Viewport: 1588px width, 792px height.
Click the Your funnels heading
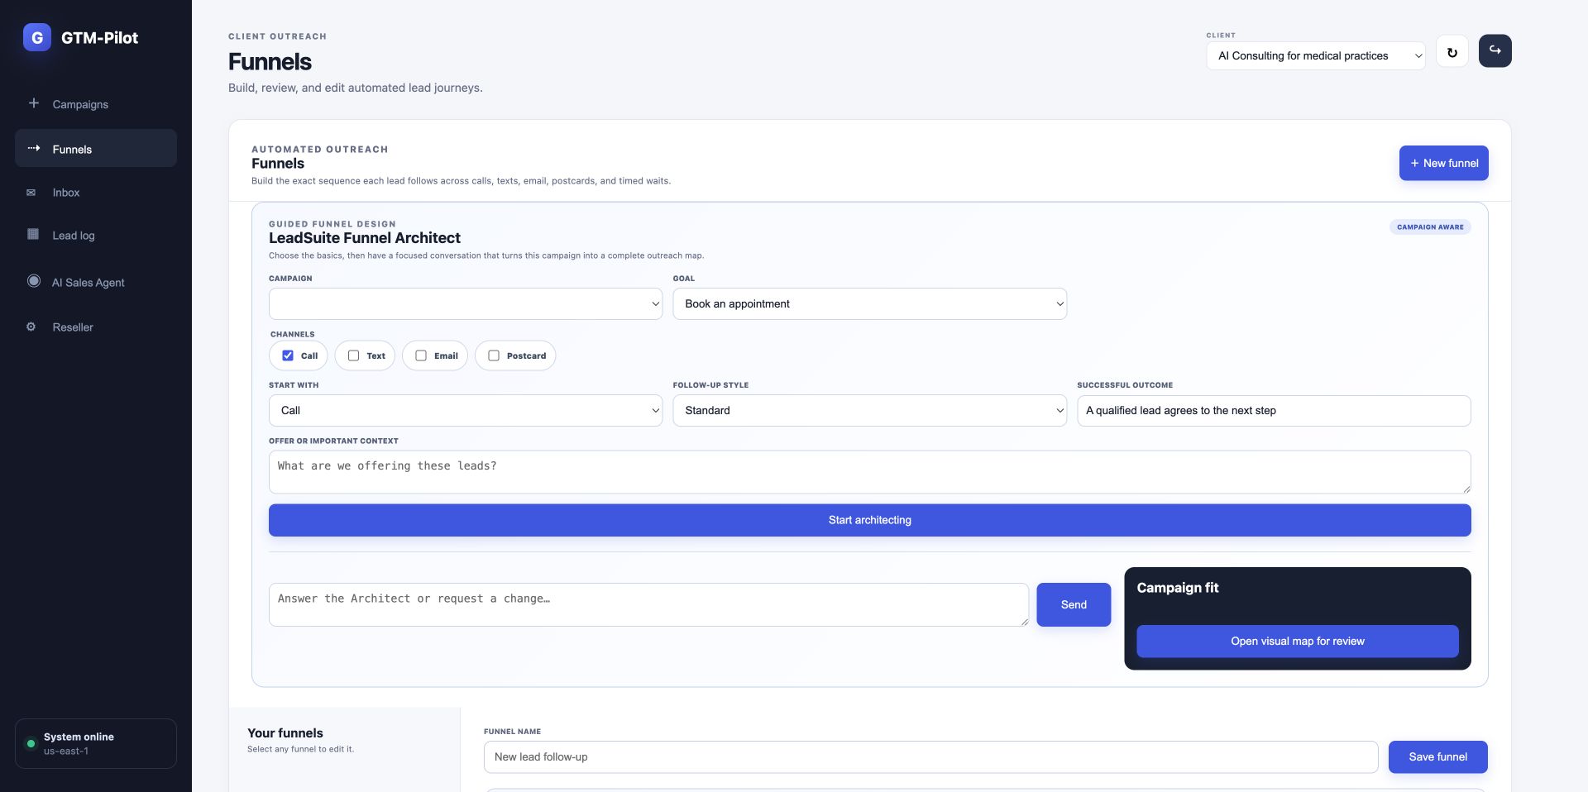pos(285,733)
